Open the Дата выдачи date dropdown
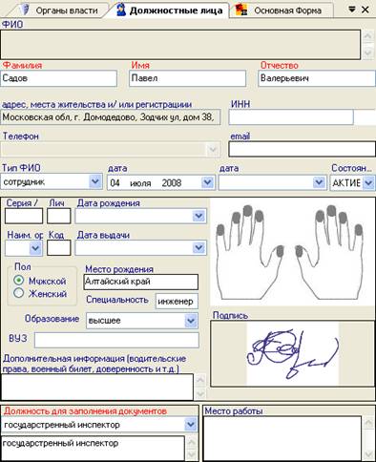The width and height of the screenshot is (376, 462). [198, 247]
